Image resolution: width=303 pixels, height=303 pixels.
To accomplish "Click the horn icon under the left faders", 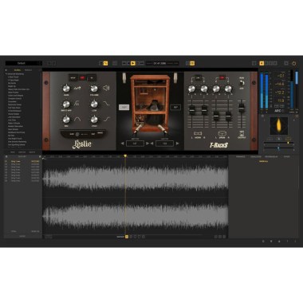I will click(198, 133).
